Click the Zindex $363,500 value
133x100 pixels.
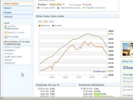pyautogui.click(x=55, y=4)
